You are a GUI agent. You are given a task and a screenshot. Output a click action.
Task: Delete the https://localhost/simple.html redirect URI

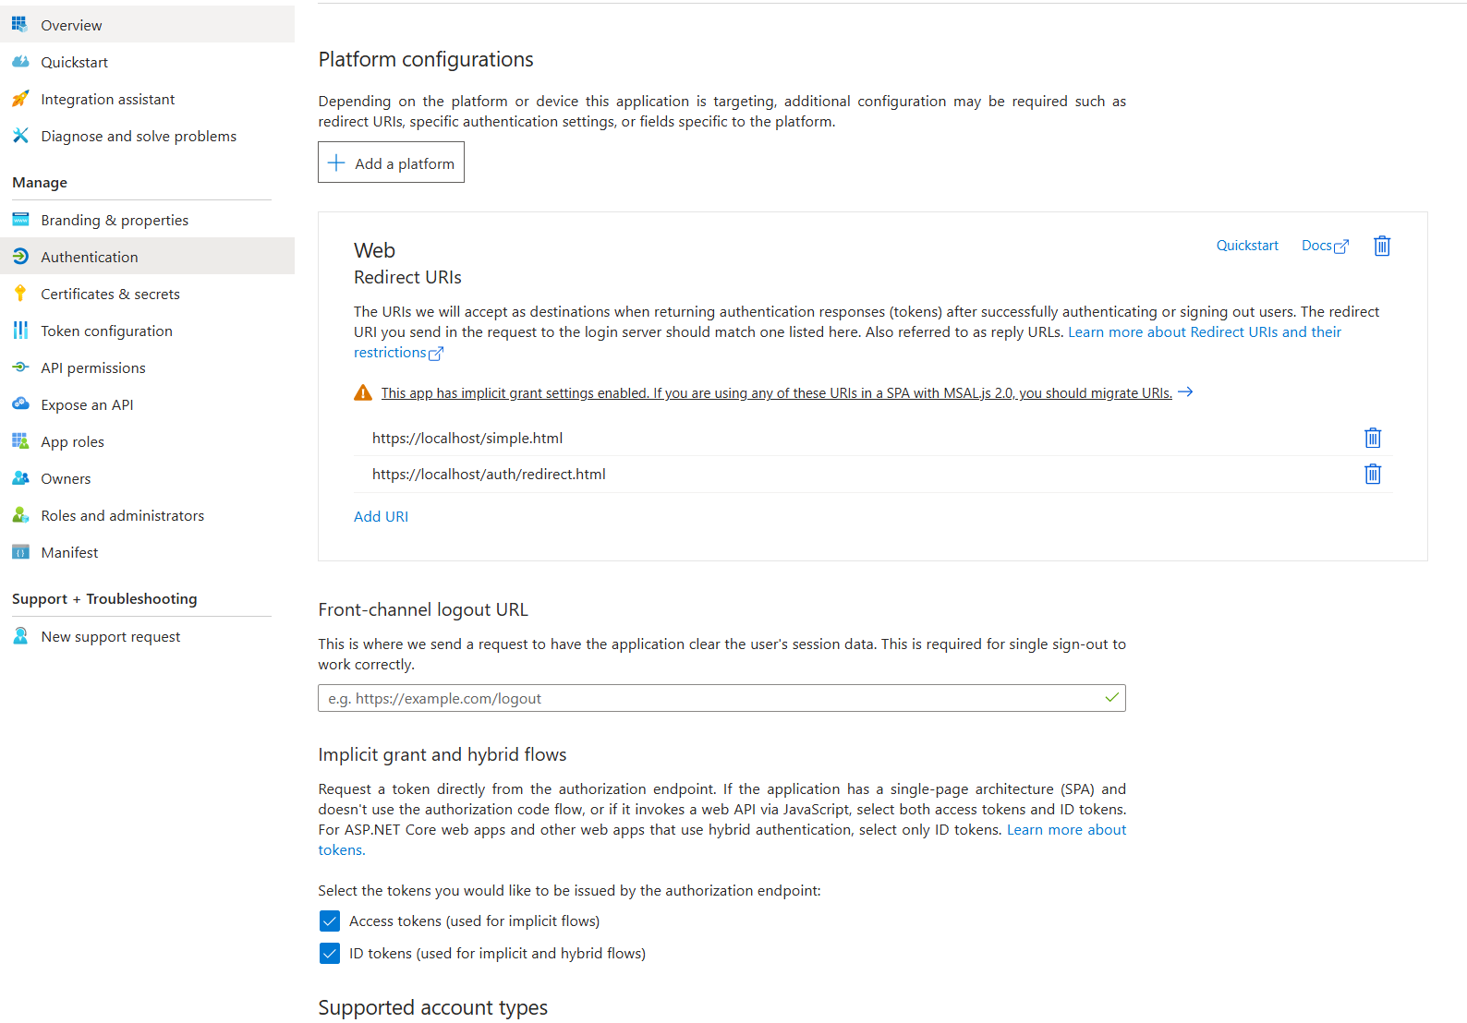[1373, 438]
